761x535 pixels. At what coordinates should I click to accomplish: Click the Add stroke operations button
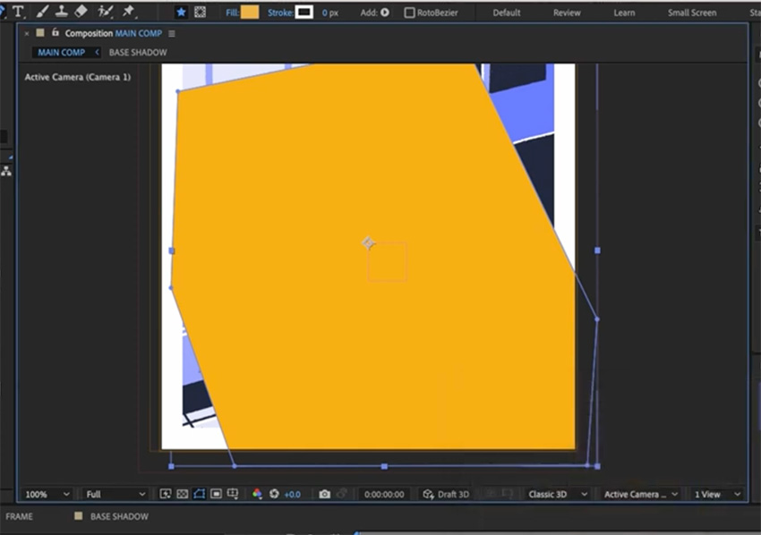383,13
